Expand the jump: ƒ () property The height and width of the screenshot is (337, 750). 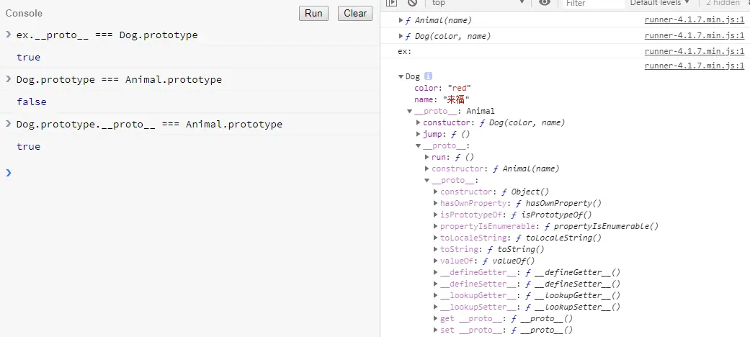click(x=419, y=135)
